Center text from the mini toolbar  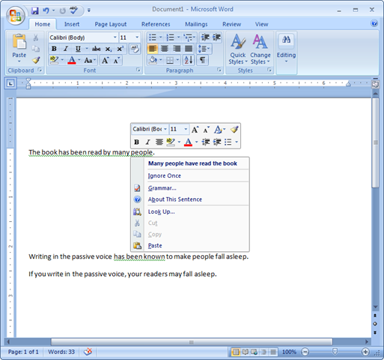[x=159, y=142]
